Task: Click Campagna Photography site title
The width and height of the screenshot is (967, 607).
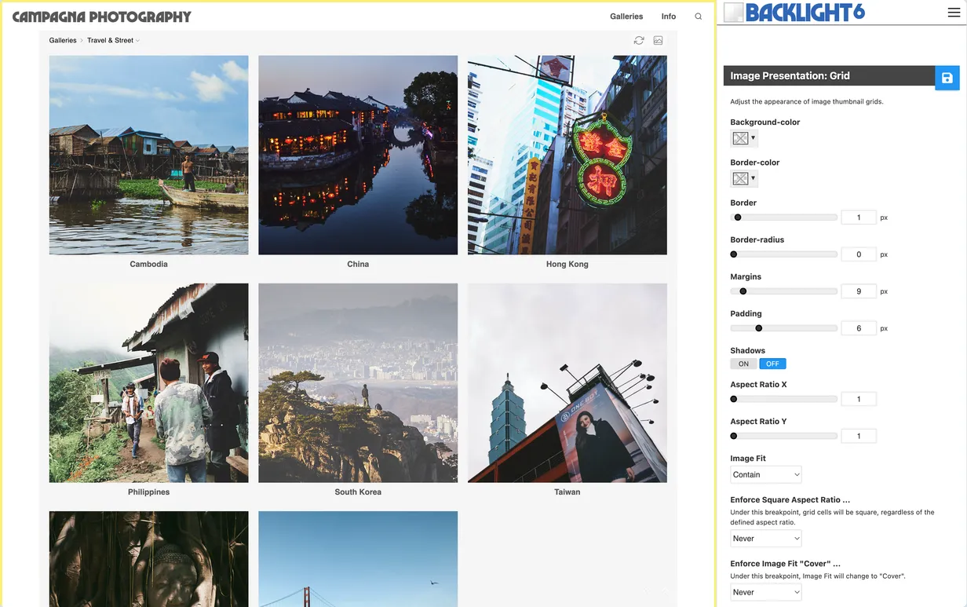Action: click(x=102, y=16)
